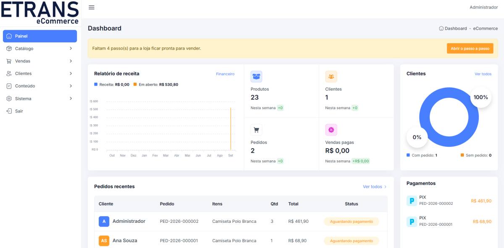Click the Clientes people icon in sidebar
The height and width of the screenshot is (248, 504).
pos(9,73)
